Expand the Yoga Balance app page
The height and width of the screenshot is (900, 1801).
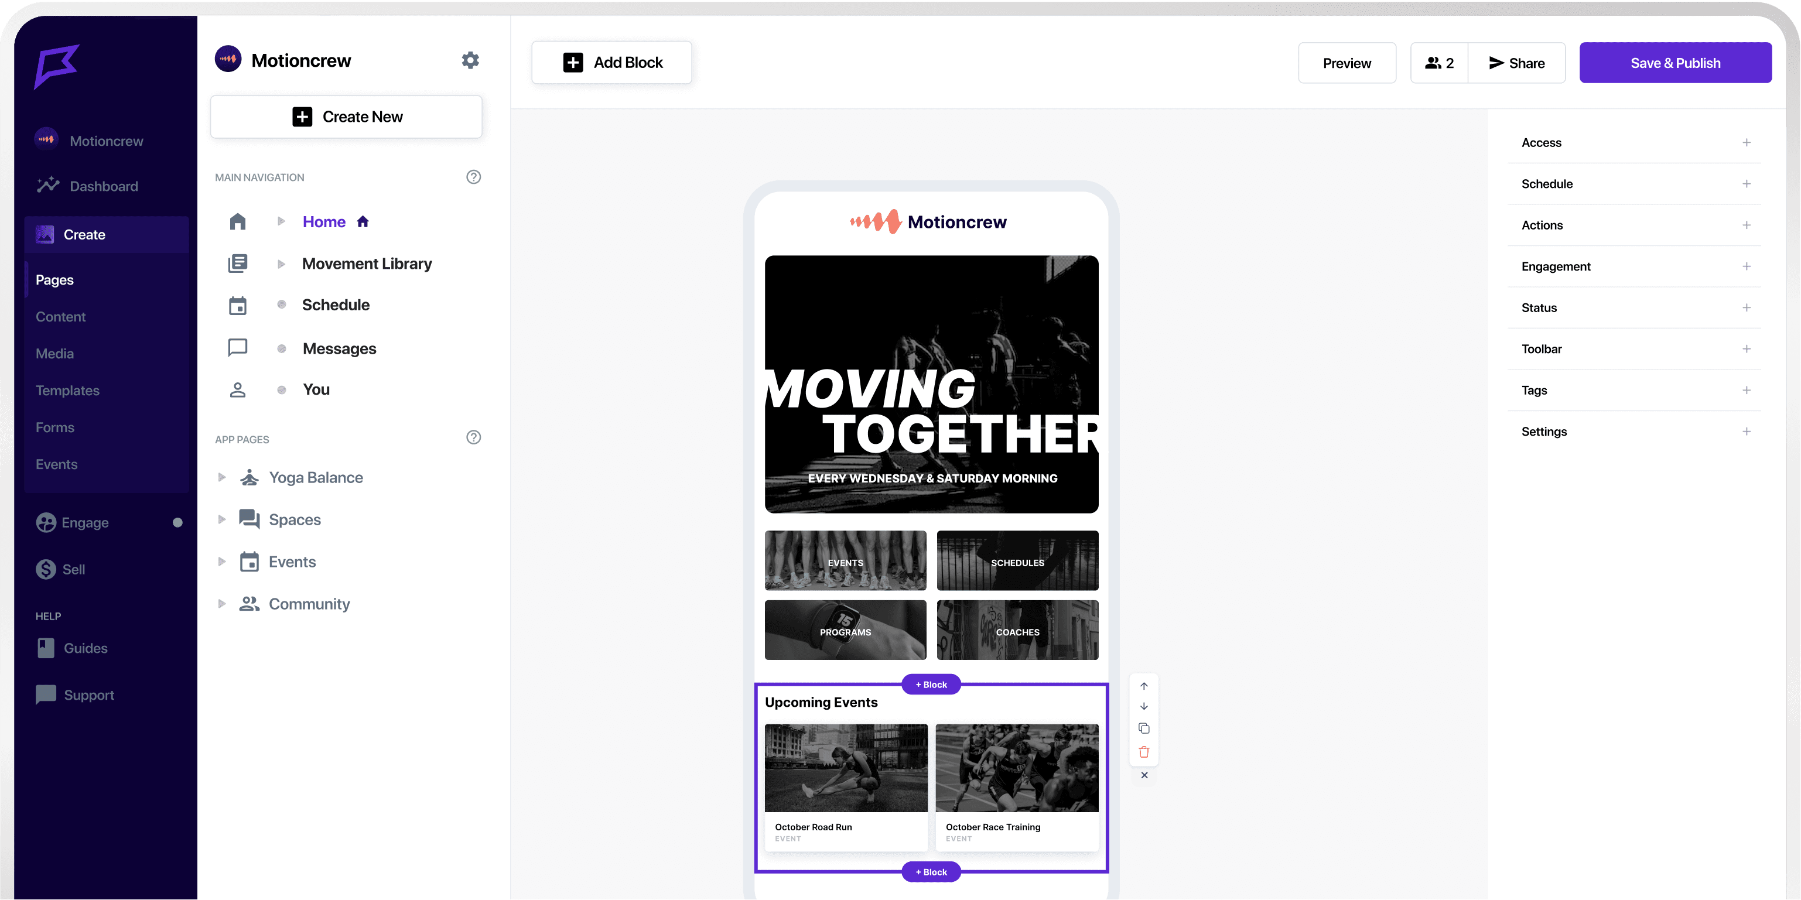tap(221, 477)
